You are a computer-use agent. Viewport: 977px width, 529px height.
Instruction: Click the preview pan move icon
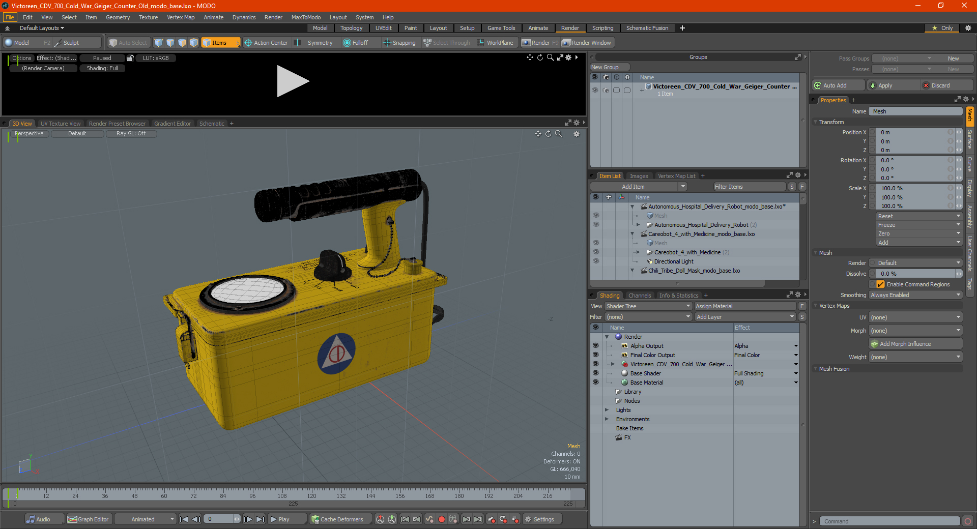530,57
